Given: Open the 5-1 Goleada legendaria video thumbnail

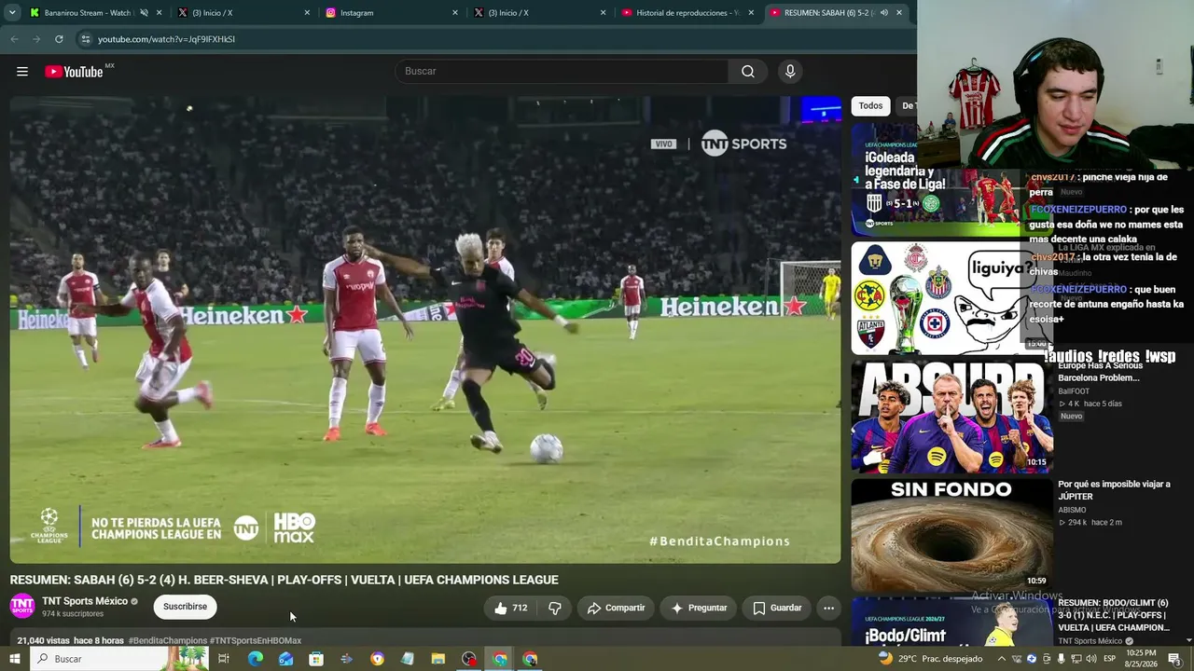Looking at the screenshot, I should click(x=937, y=179).
